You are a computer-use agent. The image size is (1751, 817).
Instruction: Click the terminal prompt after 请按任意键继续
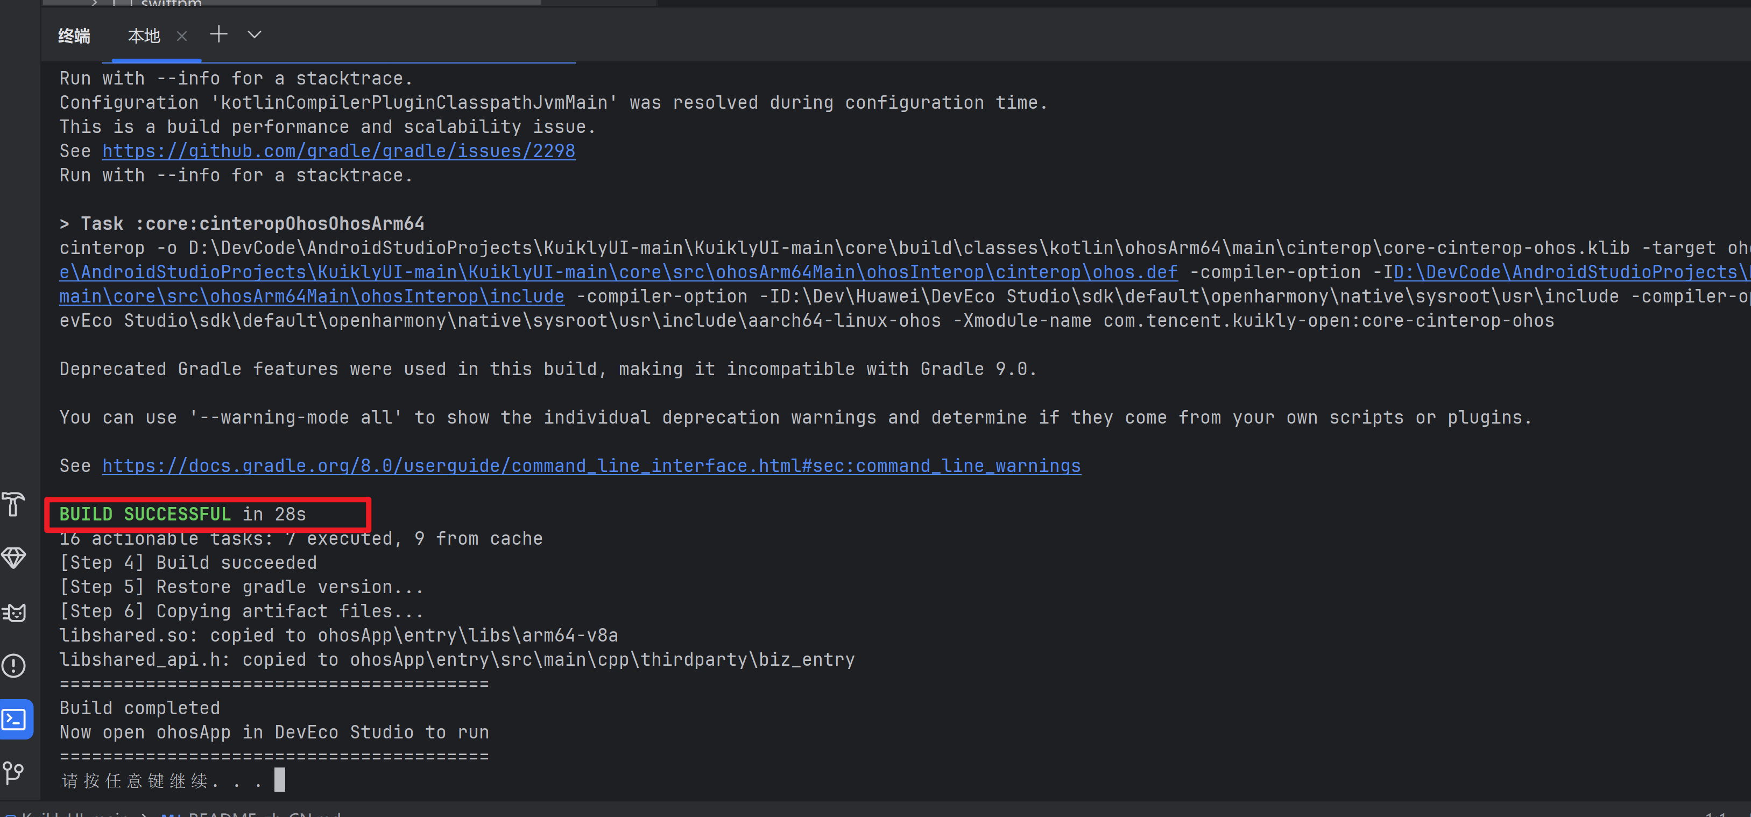click(x=279, y=780)
